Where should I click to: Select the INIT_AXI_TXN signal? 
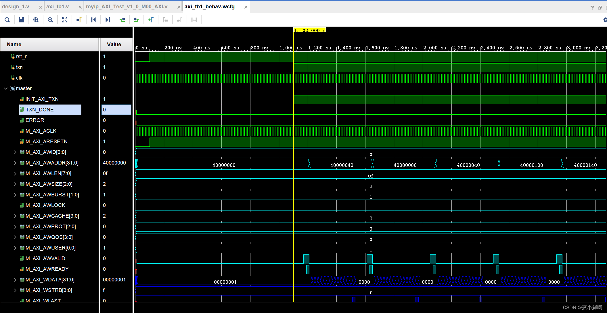(x=42, y=99)
